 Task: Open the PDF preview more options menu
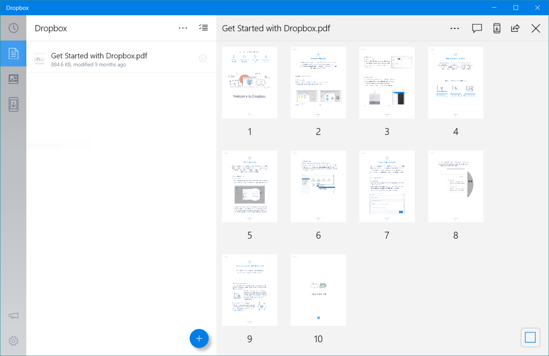[455, 29]
